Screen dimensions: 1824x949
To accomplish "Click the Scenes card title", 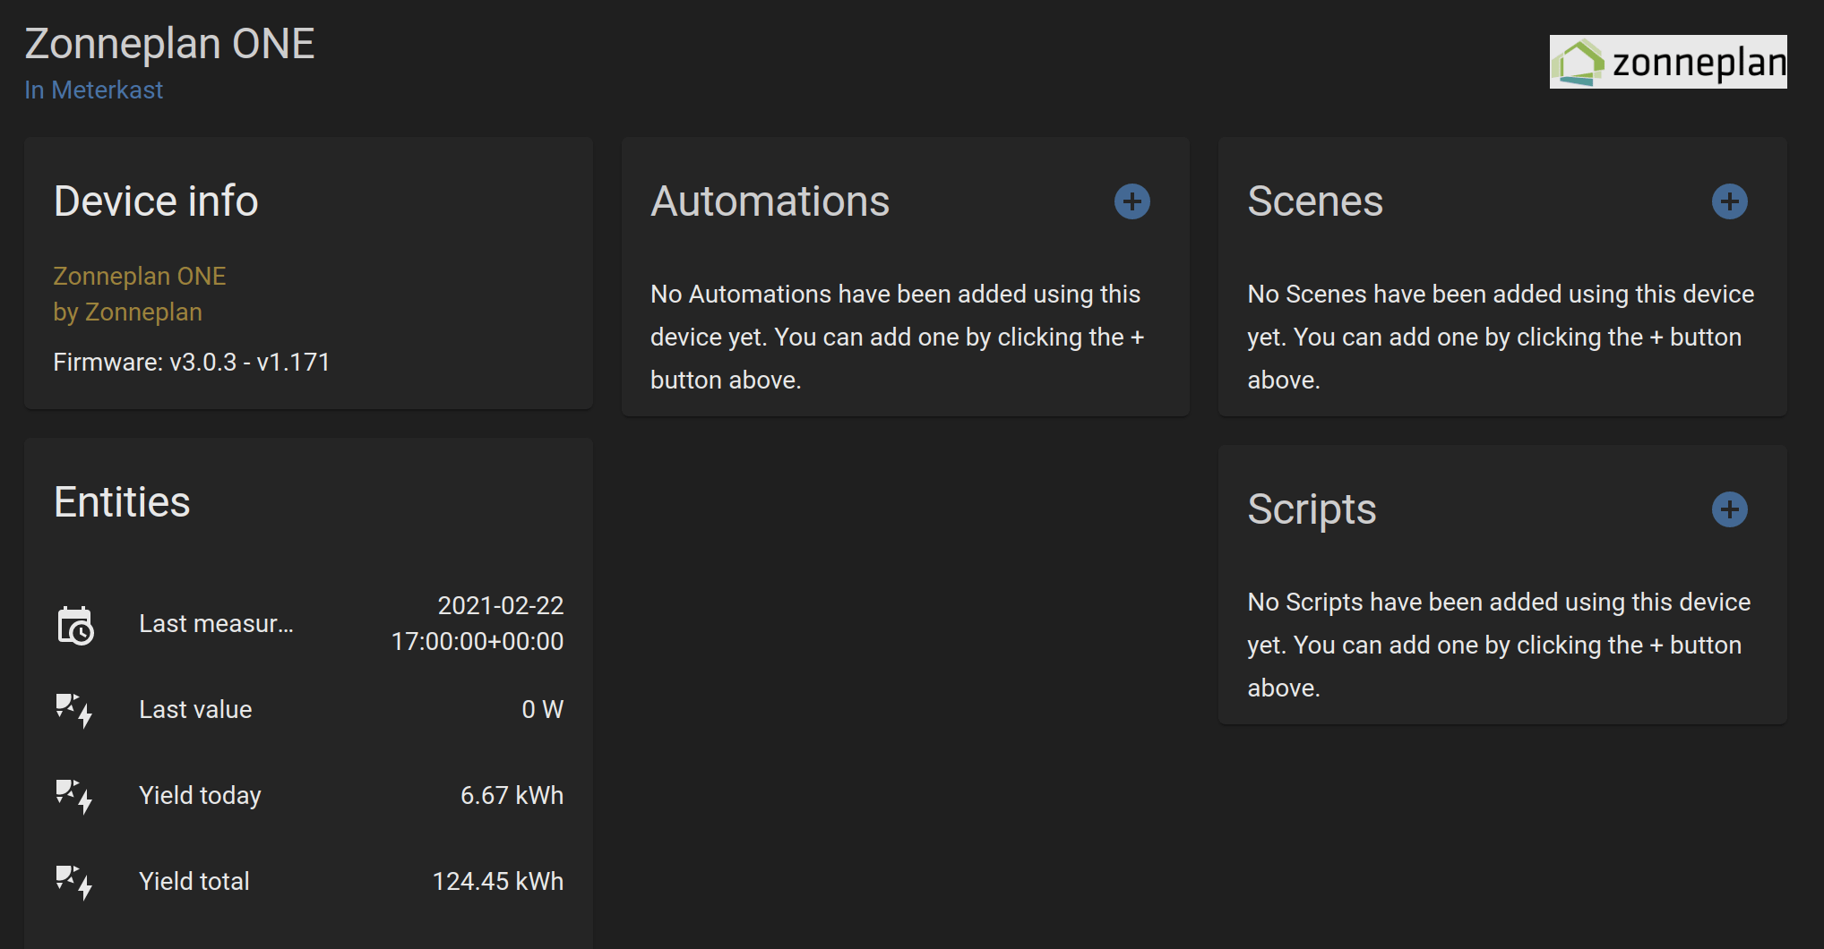I will [1315, 201].
